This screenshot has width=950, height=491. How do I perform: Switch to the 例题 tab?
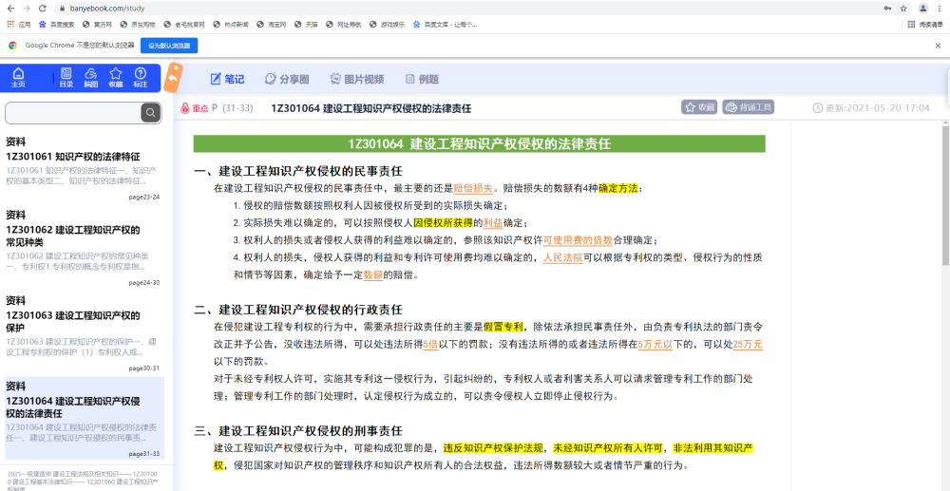pos(423,80)
